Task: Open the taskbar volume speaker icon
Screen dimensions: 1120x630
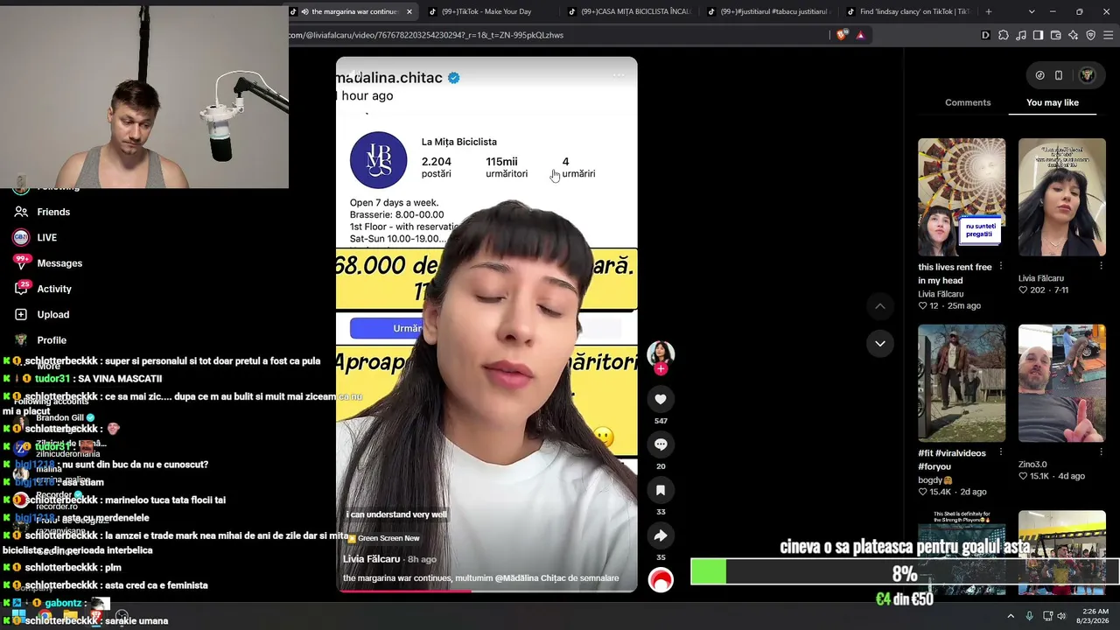Action: coord(1062,616)
